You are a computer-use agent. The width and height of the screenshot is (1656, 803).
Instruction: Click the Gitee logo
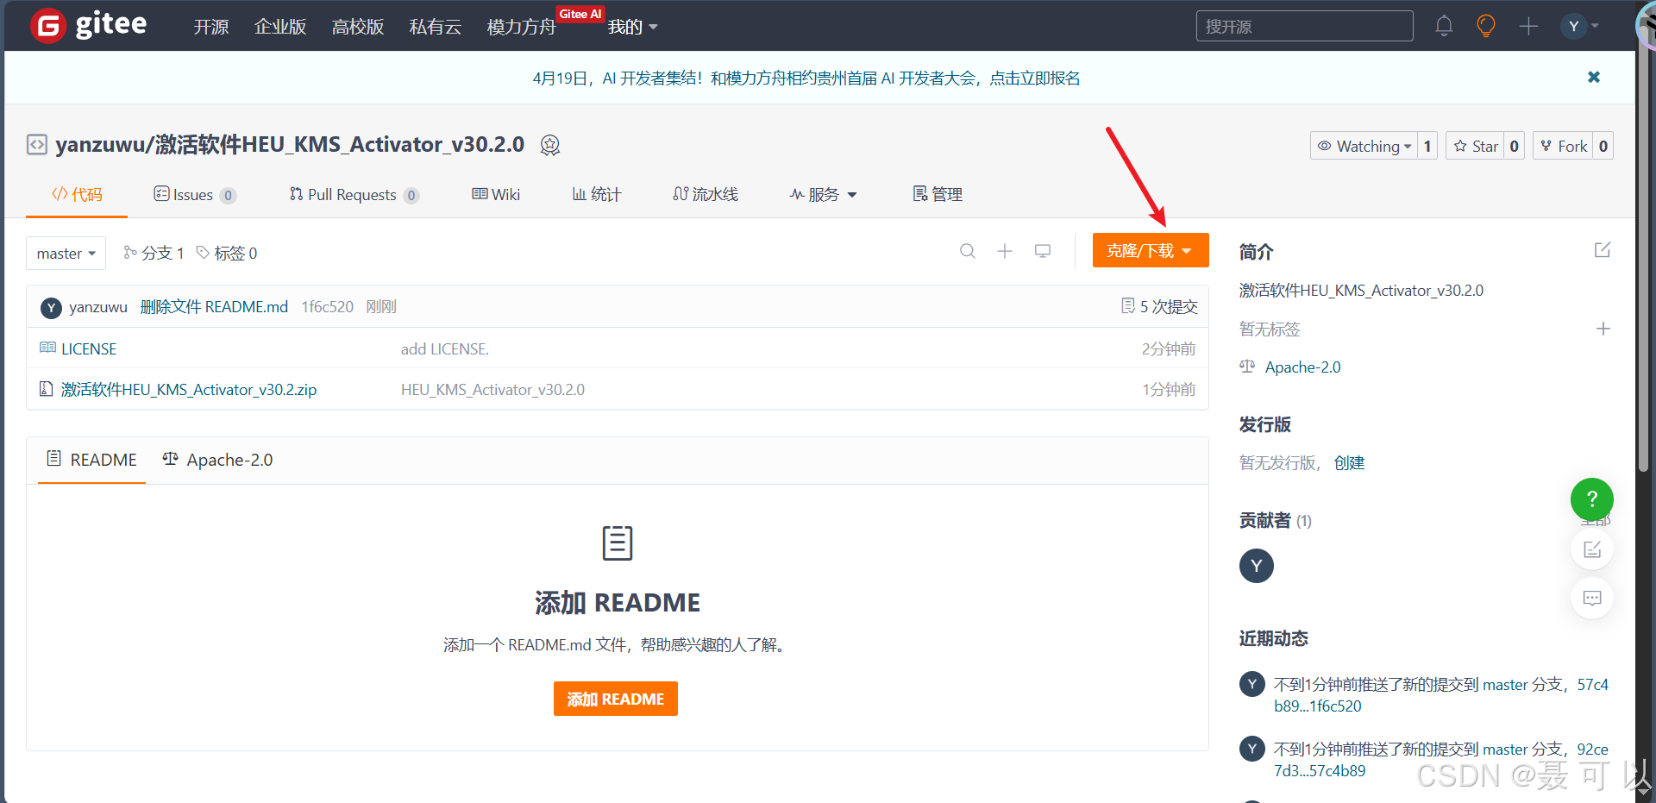(88, 26)
